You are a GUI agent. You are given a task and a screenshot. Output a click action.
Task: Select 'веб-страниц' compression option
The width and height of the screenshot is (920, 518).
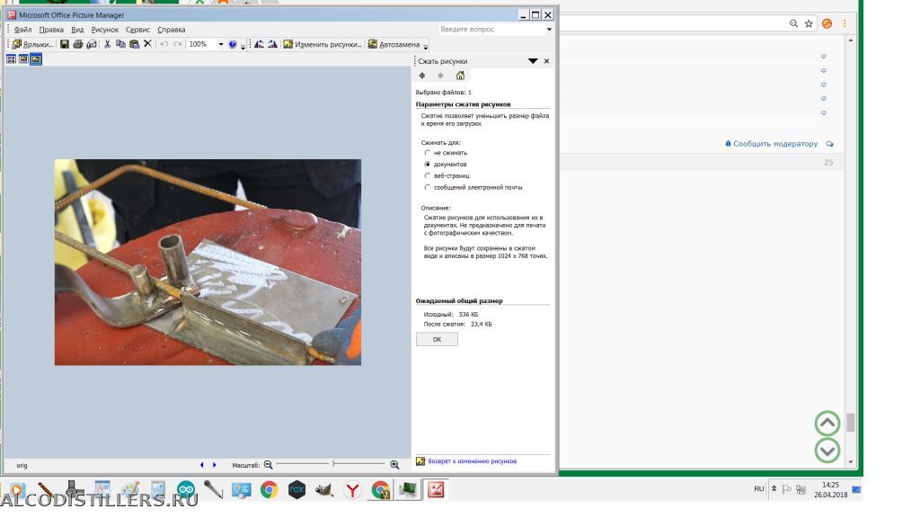click(428, 176)
